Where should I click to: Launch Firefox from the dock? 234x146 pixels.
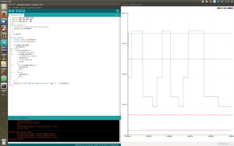[4, 14]
